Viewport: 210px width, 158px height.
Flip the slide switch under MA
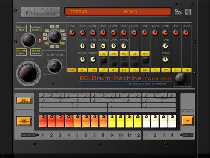click(x=145, y=62)
